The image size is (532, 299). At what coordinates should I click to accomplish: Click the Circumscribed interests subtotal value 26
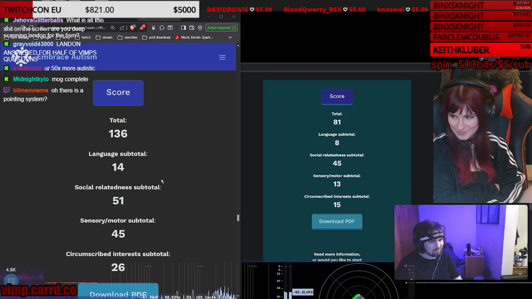[x=118, y=267]
